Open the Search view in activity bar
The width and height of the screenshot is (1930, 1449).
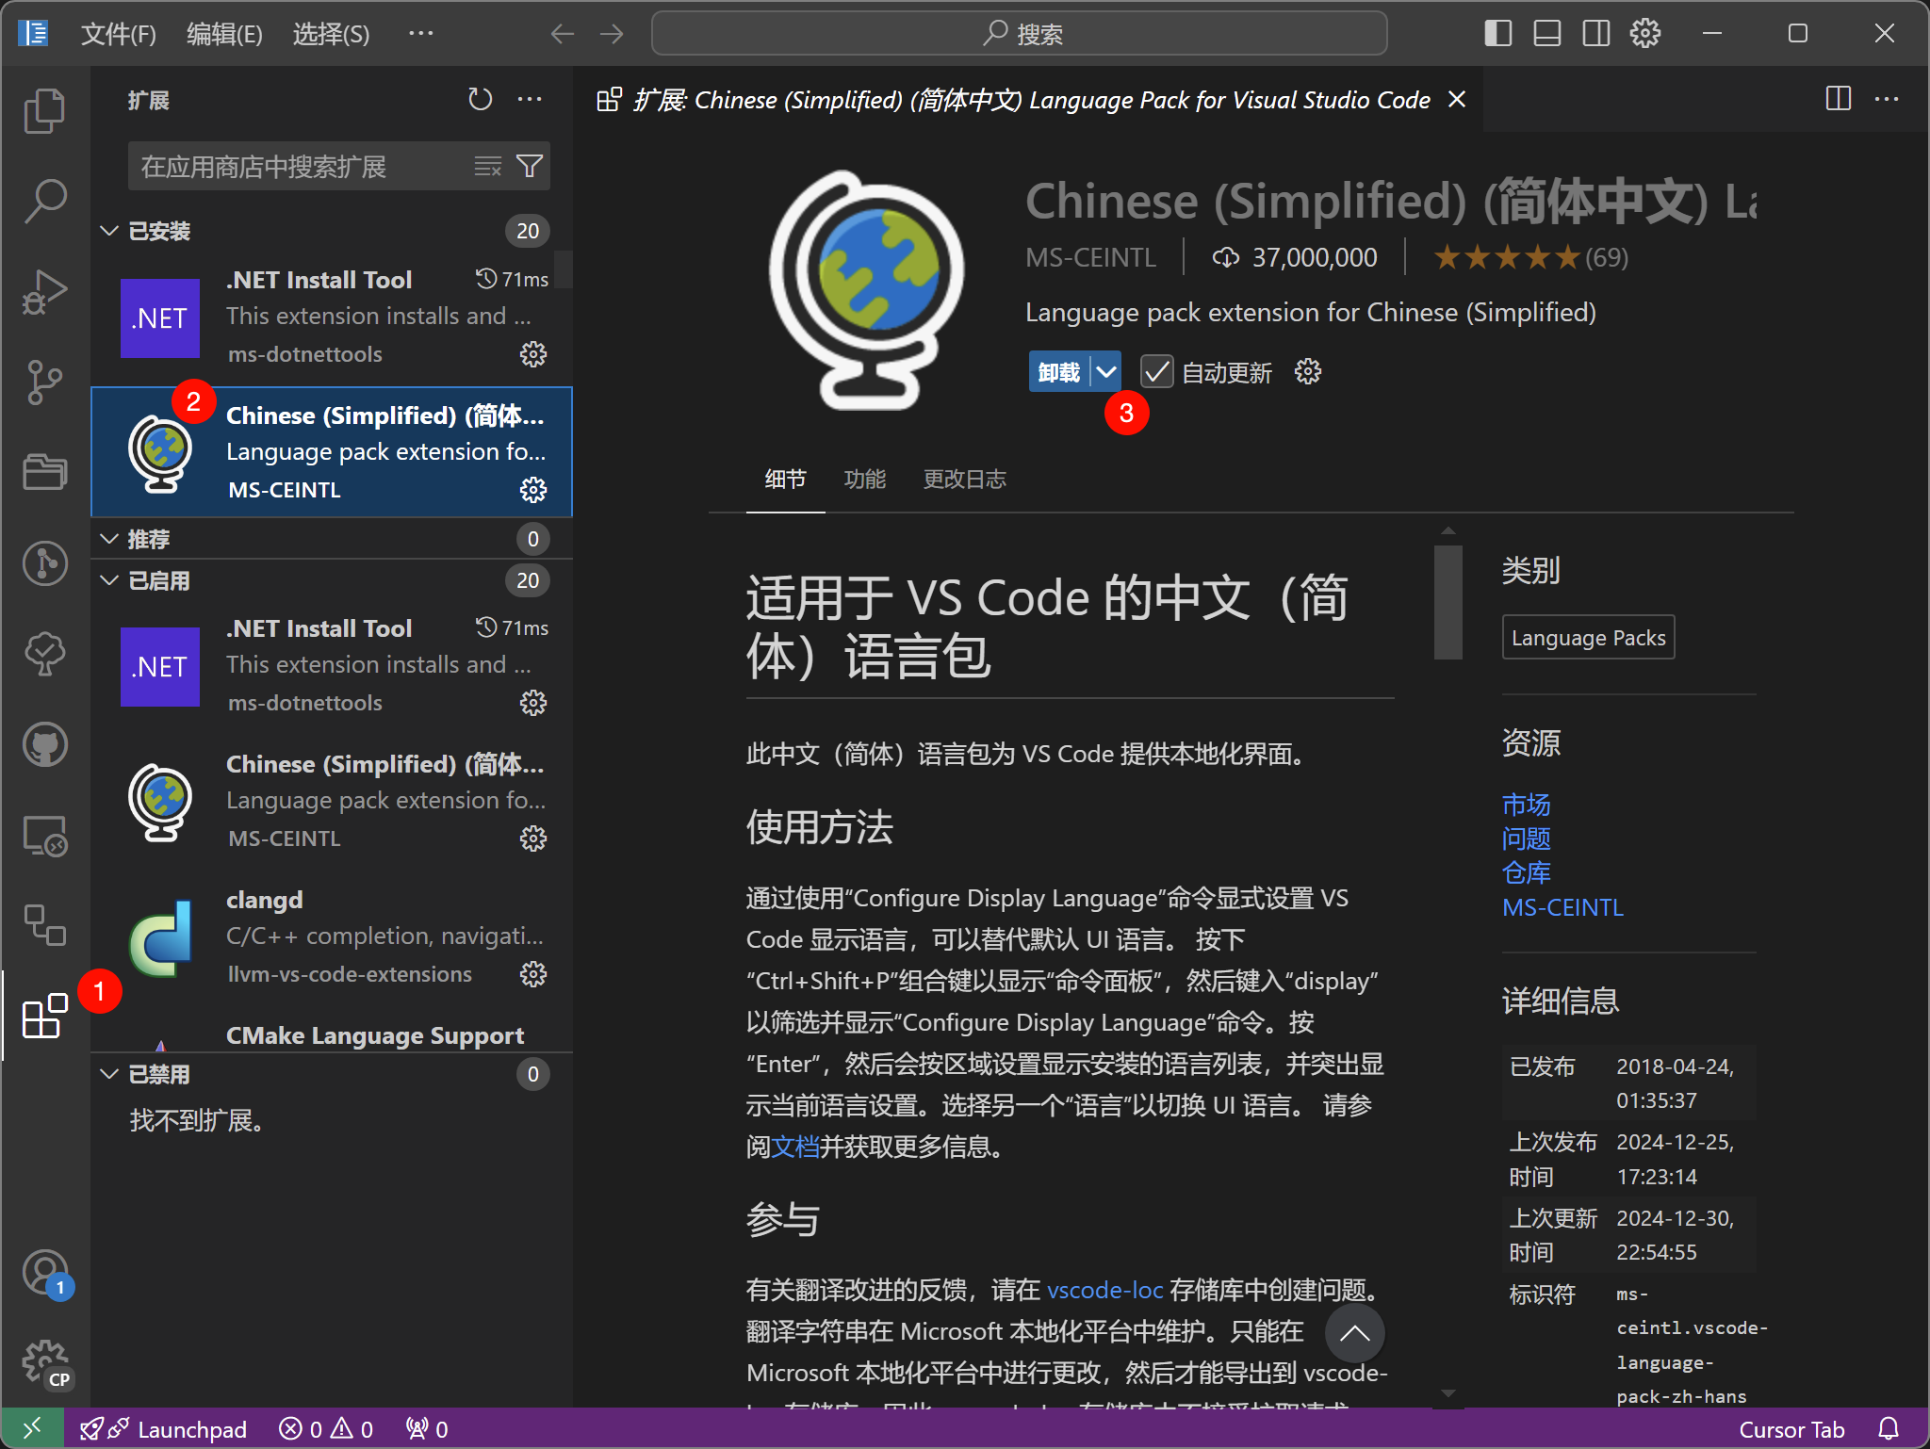pos(44,201)
